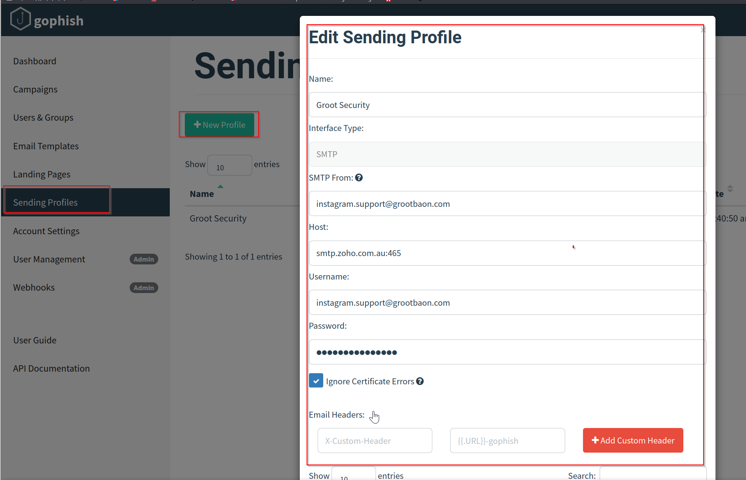Click the {{.URL}}-gophish header value field
746x480 pixels.
click(x=508, y=440)
